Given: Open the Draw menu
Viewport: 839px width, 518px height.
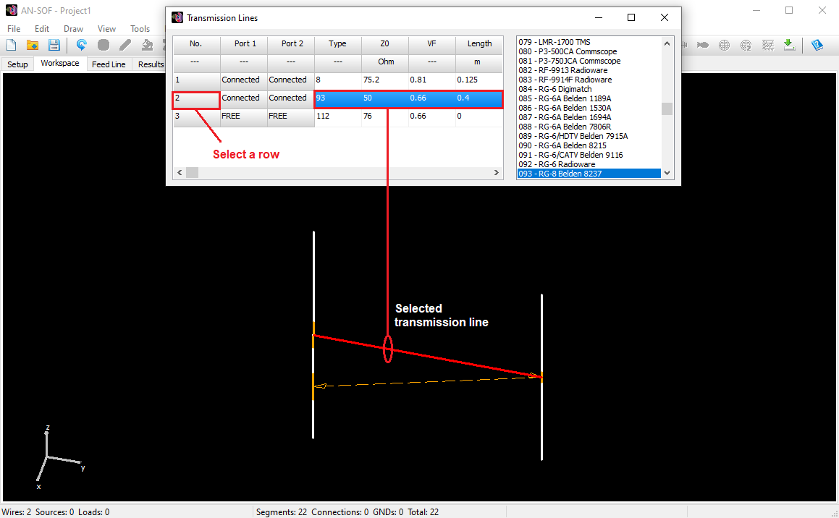Looking at the screenshot, I should click(73, 28).
